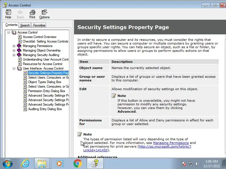Viewport: 226px width, 169px height.
Task: Click the Managing Security Auditing book icon
Action: pos(19,55)
